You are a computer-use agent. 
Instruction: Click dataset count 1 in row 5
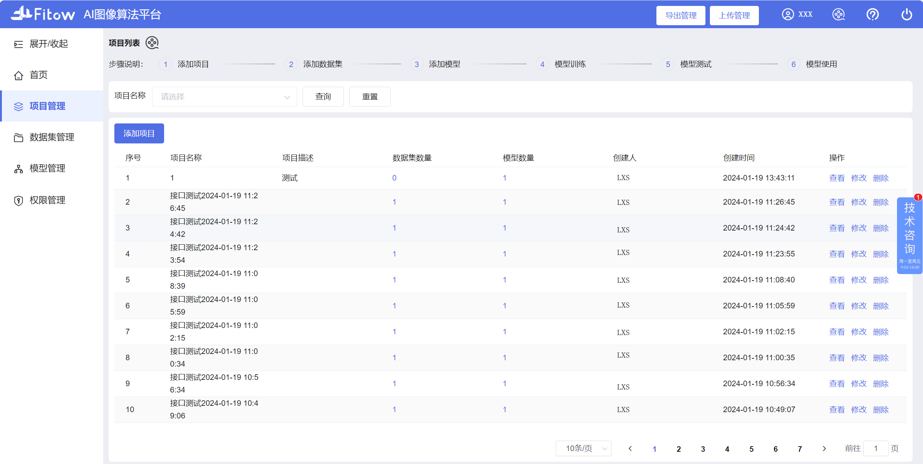click(394, 280)
